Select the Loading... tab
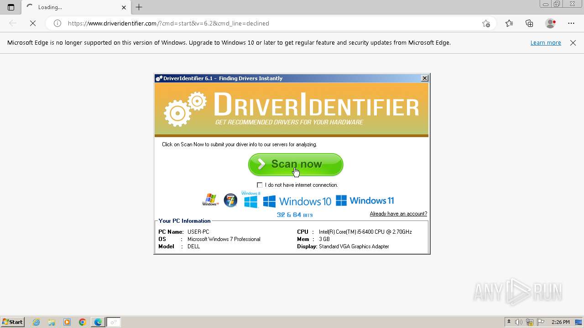Screen dimensions: 584x328 point(75,7)
